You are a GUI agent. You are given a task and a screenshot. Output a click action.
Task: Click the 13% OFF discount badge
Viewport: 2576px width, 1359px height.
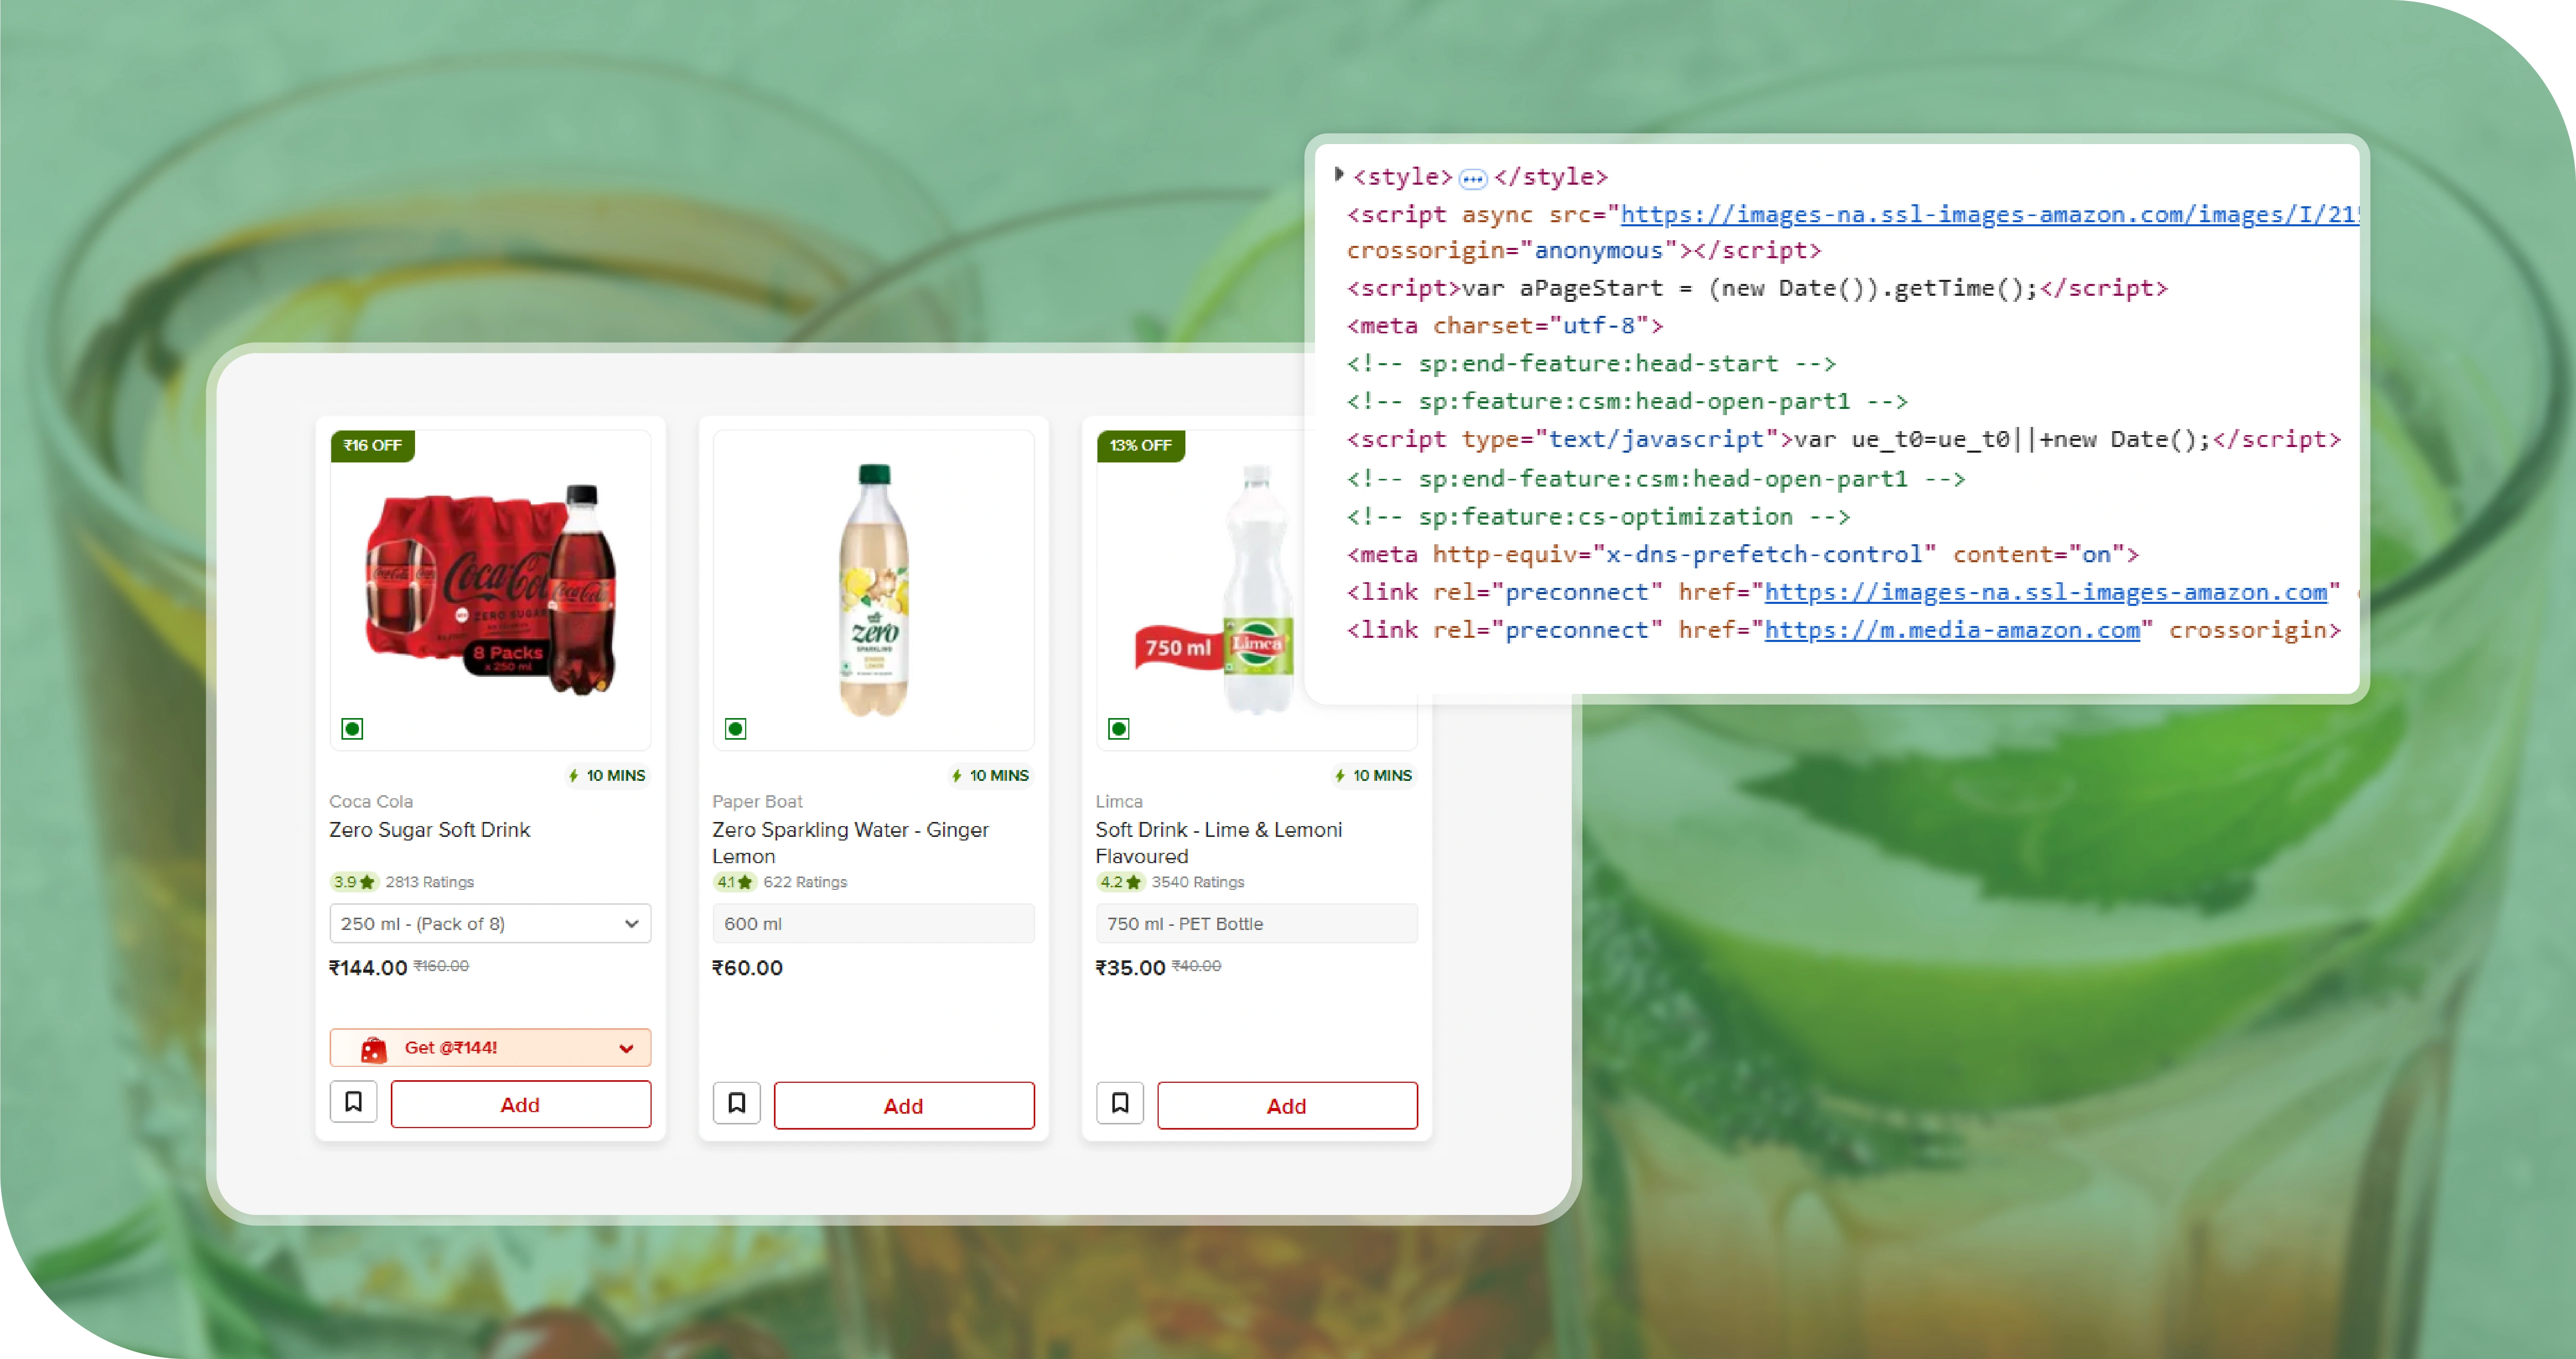[1141, 446]
